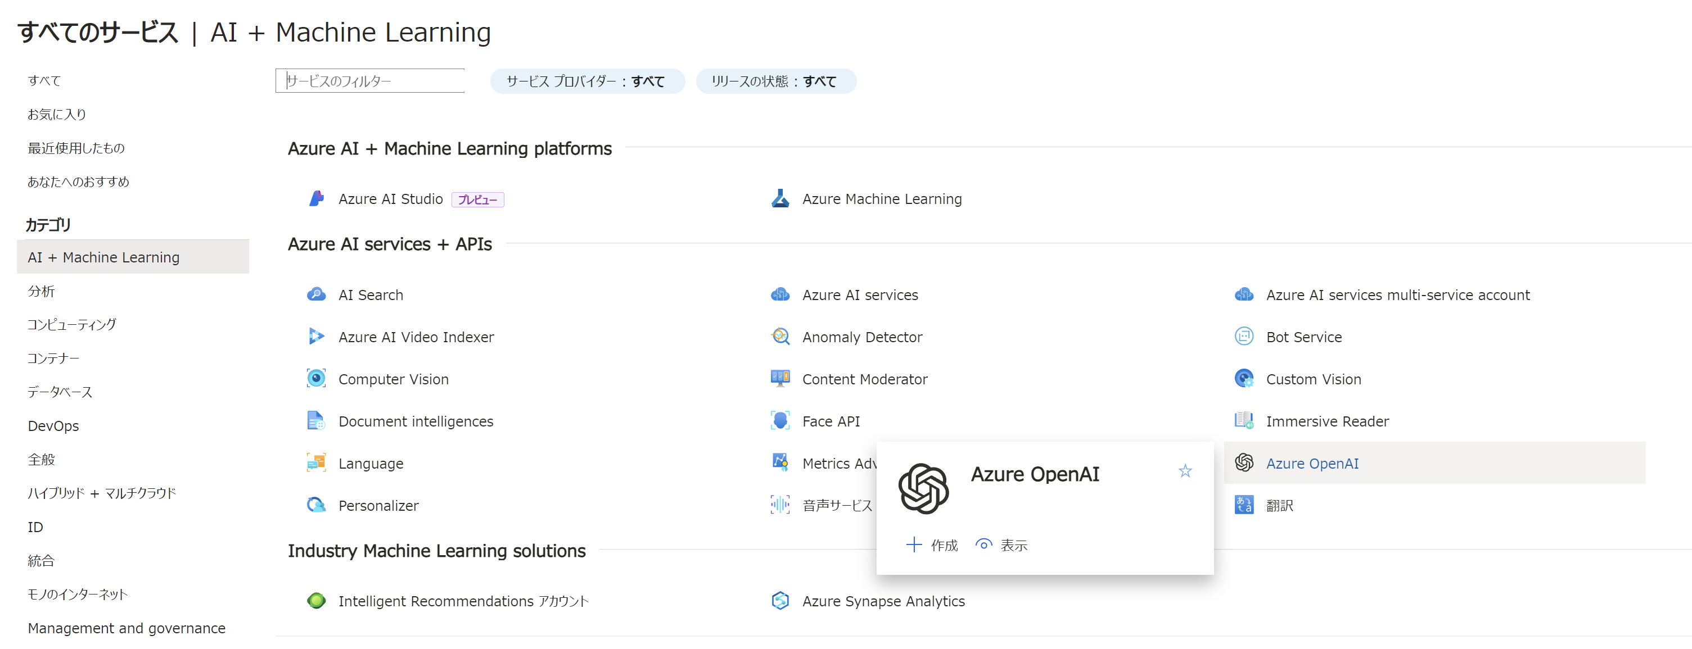The width and height of the screenshot is (1692, 649).
Task: Select the データベース category
Action: point(60,392)
